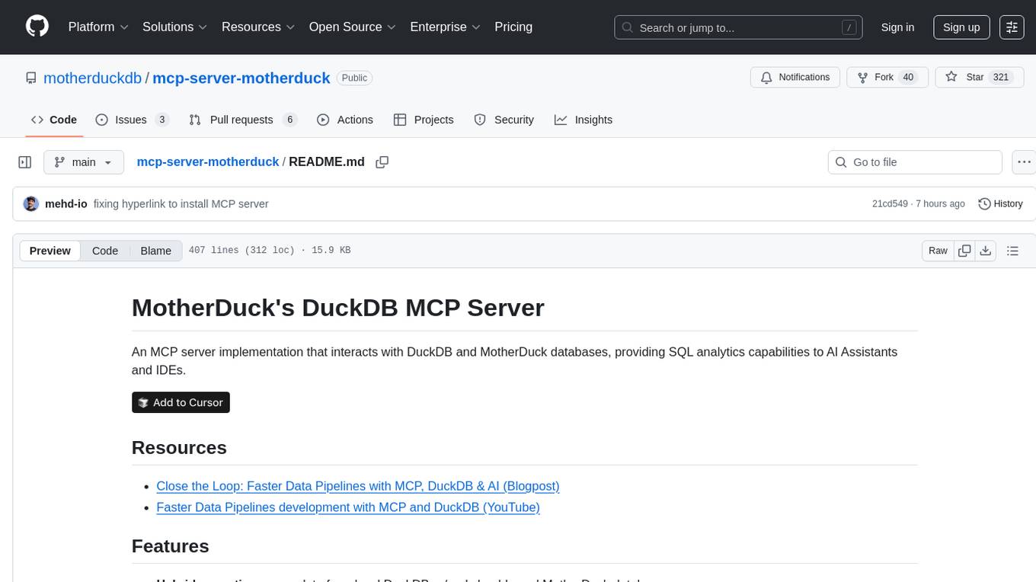Open GitHub homepage via Octocat logo

pyautogui.click(x=37, y=27)
